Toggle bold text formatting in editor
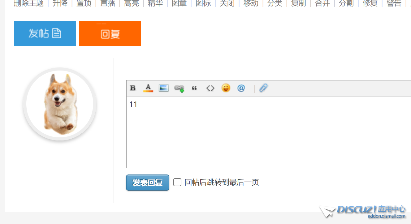Image resolution: width=411 pixels, height=224 pixels. pos(132,88)
